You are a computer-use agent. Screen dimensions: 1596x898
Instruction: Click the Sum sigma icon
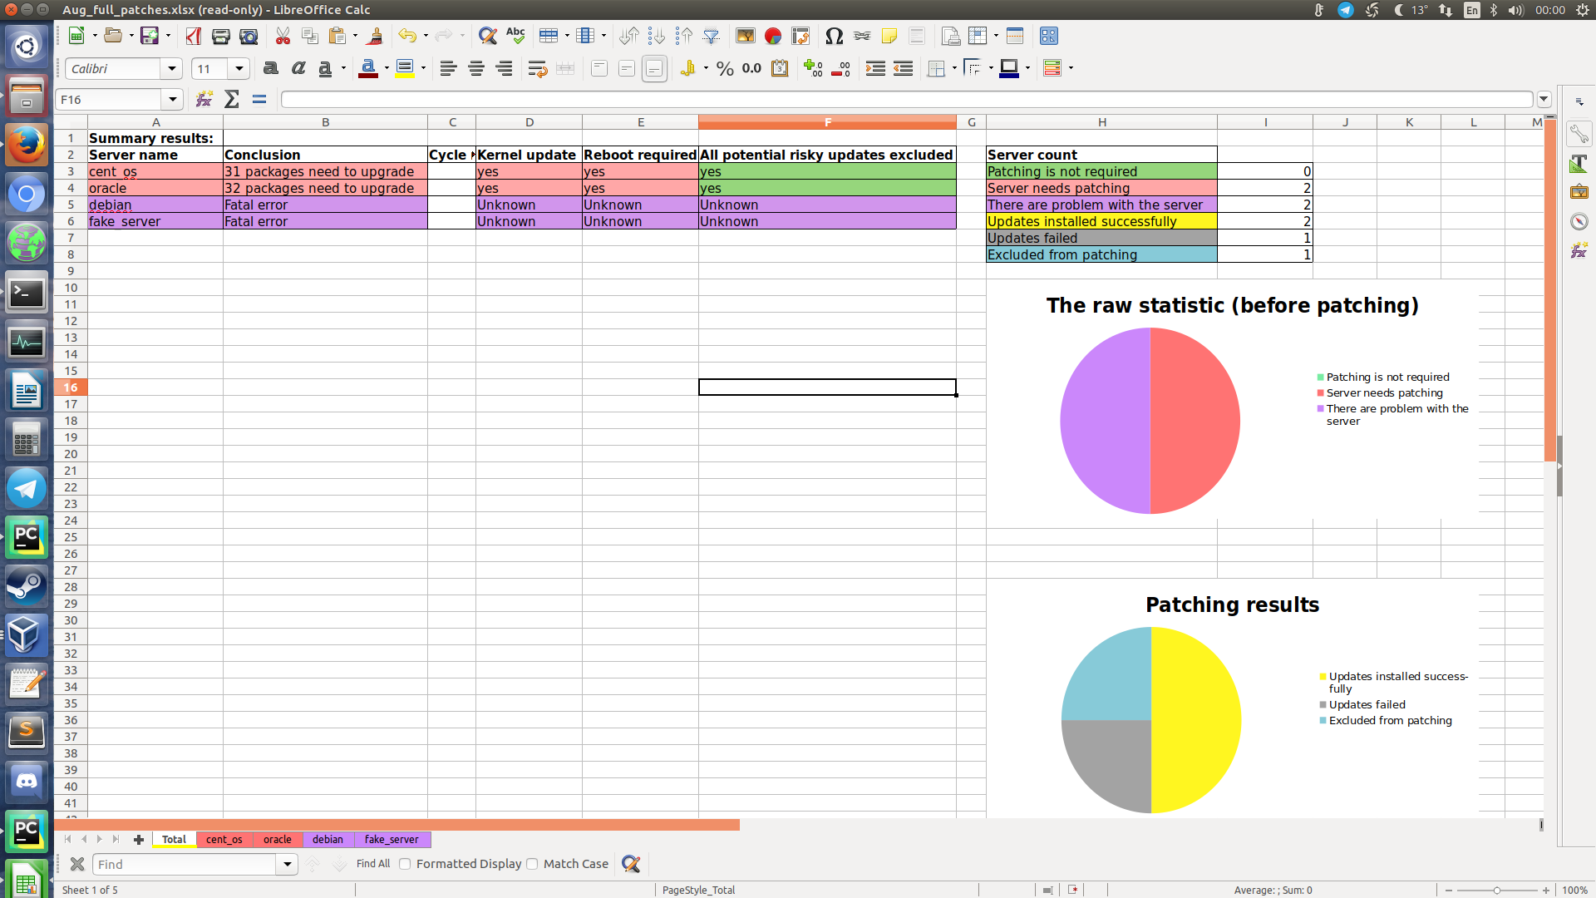tap(232, 100)
